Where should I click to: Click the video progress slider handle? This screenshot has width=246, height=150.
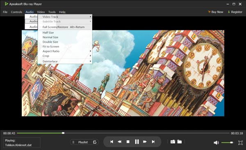click(63, 133)
